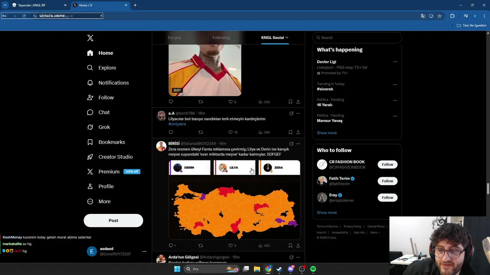Bookmark Birisi's post
This screenshot has height=275, width=490.
tap(290, 246)
